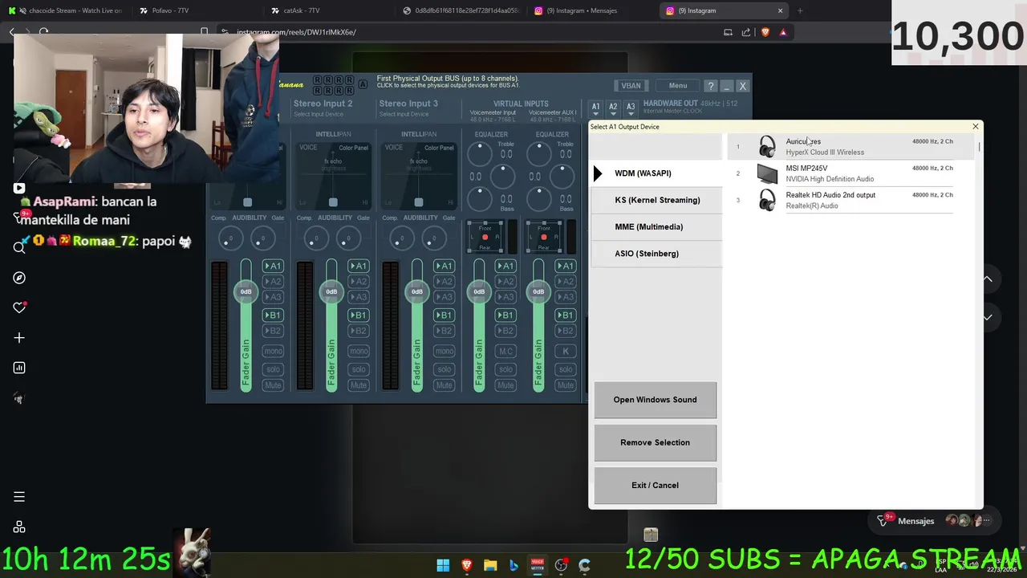Toggle the VBAN button in Voicemeeter
This screenshot has width=1027, height=578.
pyautogui.click(x=631, y=86)
